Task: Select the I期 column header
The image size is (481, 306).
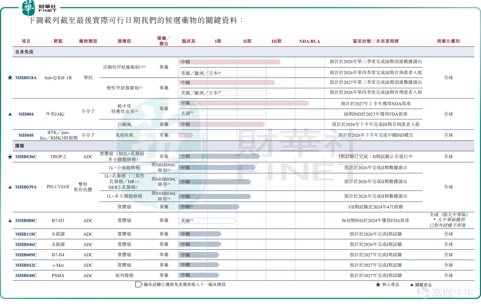Action: pyautogui.click(x=218, y=41)
